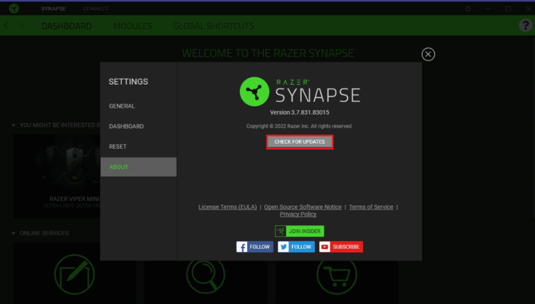Open the Privacy Policy link
The image size is (535, 304).
tap(298, 214)
